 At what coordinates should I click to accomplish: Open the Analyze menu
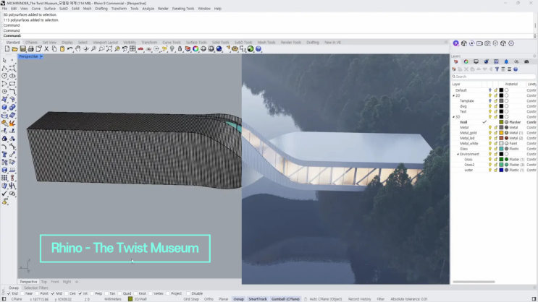click(x=148, y=9)
